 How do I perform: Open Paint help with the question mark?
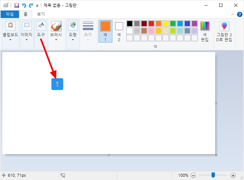[239, 14]
